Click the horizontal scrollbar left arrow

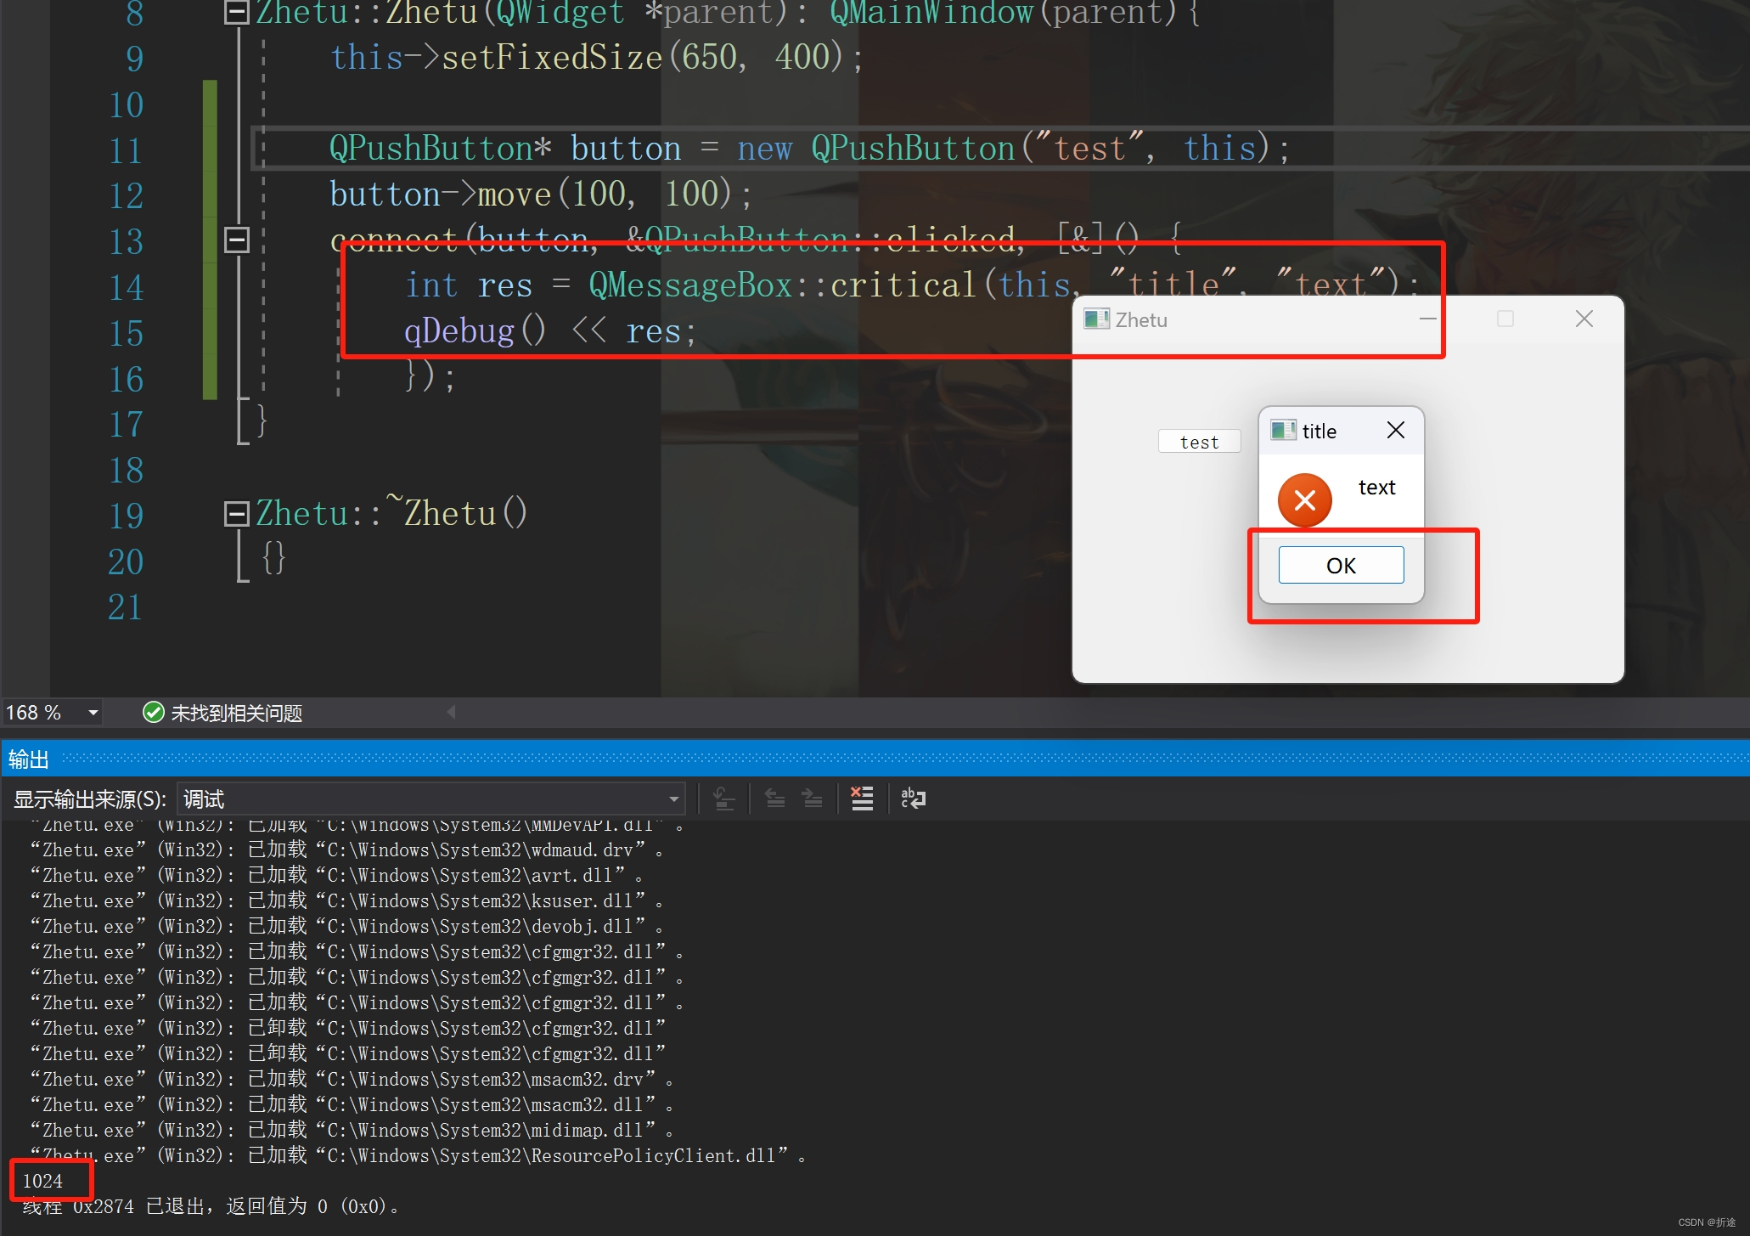pos(452,712)
